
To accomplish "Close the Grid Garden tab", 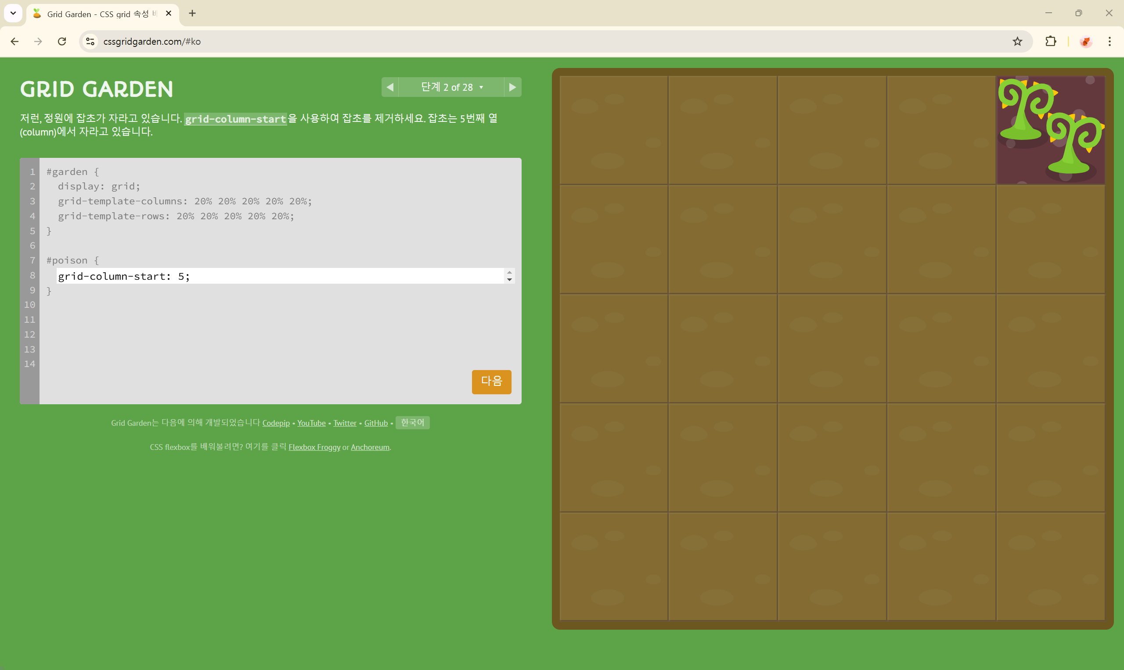I will coord(169,13).
